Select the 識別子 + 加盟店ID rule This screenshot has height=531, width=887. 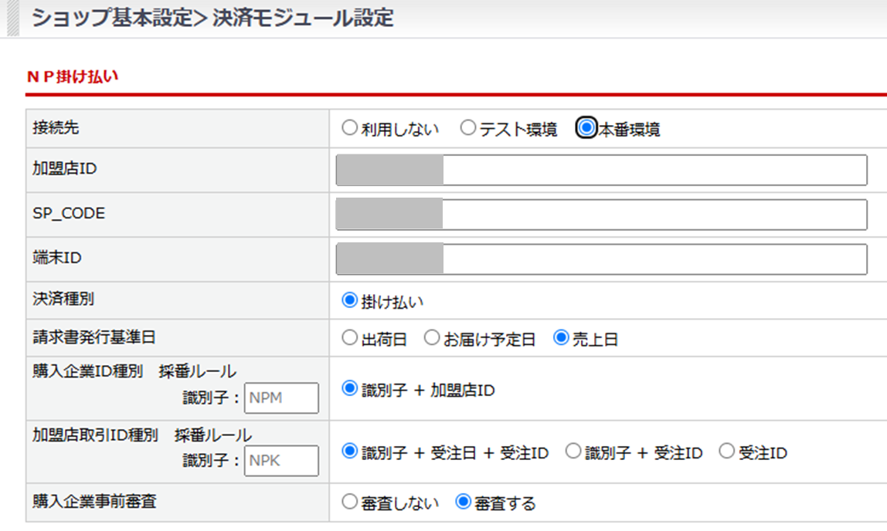point(350,390)
